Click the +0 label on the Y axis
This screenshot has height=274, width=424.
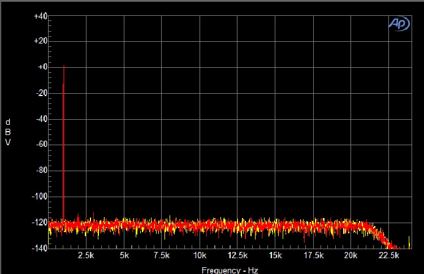pyautogui.click(x=41, y=67)
